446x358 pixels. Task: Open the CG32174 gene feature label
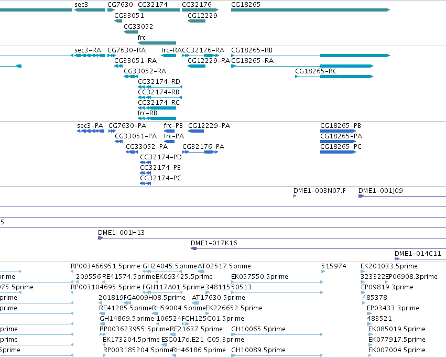click(x=153, y=5)
